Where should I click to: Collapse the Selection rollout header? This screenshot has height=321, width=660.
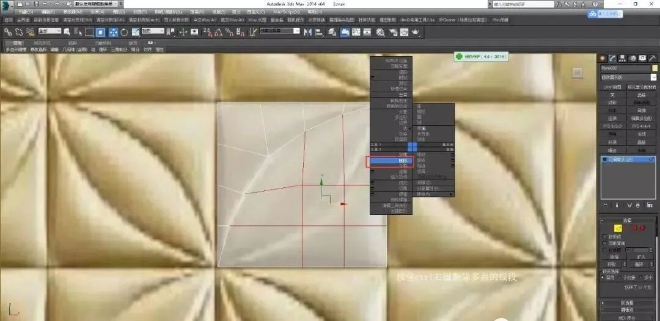click(628, 220)
